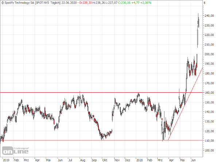Click the +2,06% percent change
Image resolution: width=217 pixels, height=162 pixels.
146,3
